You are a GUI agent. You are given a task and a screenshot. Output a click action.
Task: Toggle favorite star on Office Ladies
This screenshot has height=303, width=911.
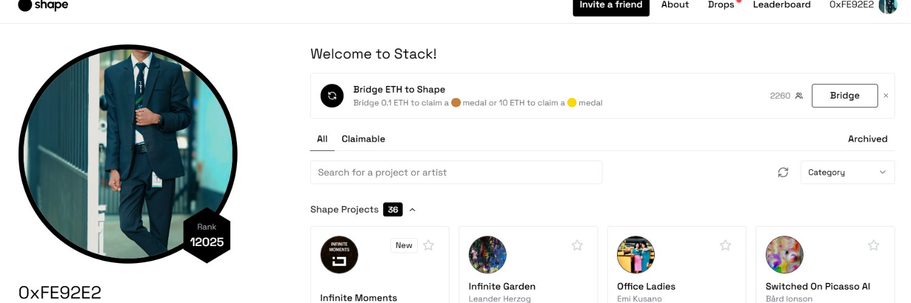click(726, 245)
